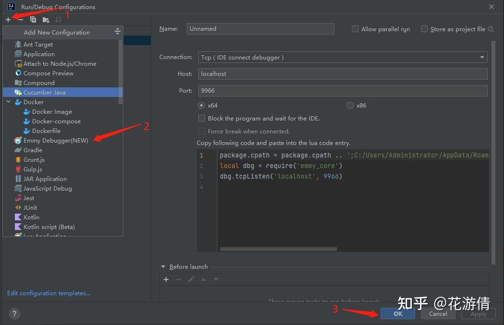Choose Compound configuration type

(63, 83)
